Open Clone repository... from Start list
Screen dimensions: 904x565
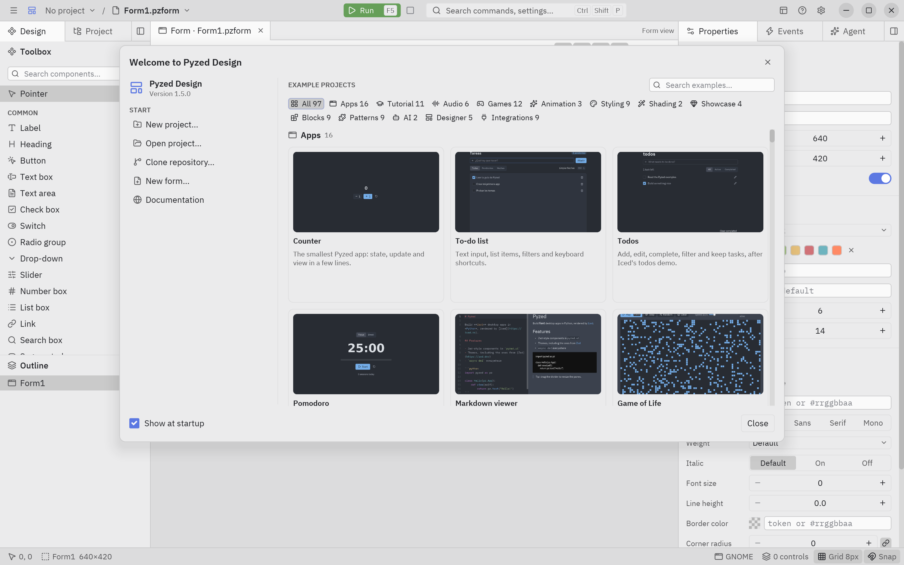[180, 162]
